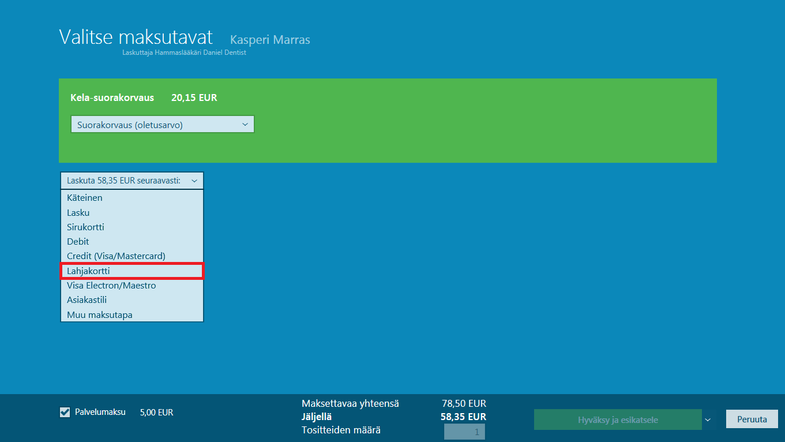Click Hyväksy ja esikatsele button

click(x=618, y=419)
